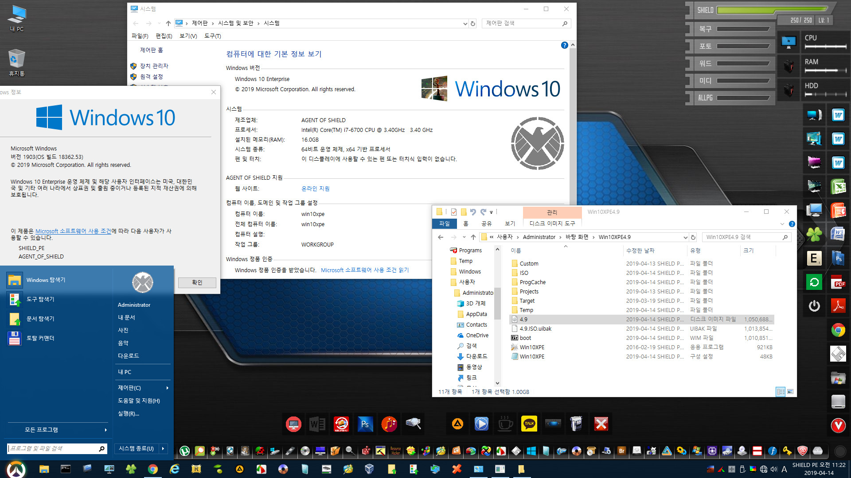This screenshot has height=478, width=851.
Task: Click the help icon in System window
Action: [x=564, y=45]
